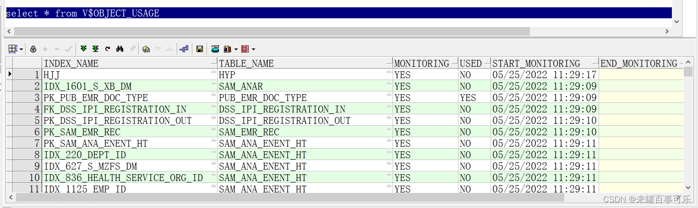This screenshot has height=208, width=698.
Task: Open the INDEX_NAME header column menu marker
Action: point(214,61)
